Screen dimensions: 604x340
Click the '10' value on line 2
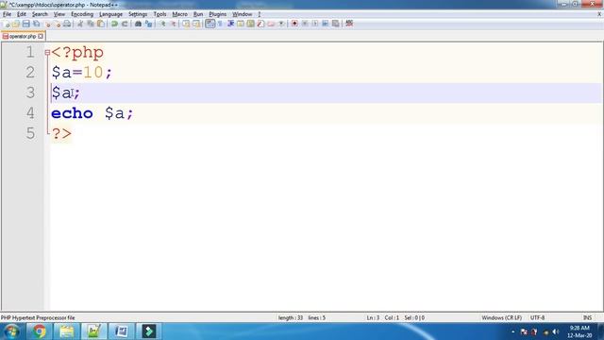[92, 73]
